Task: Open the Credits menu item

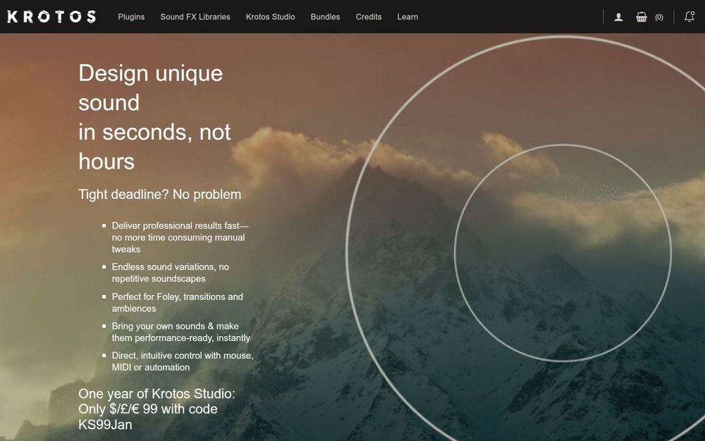Action: pyautogui.click(x=369, y=17)
